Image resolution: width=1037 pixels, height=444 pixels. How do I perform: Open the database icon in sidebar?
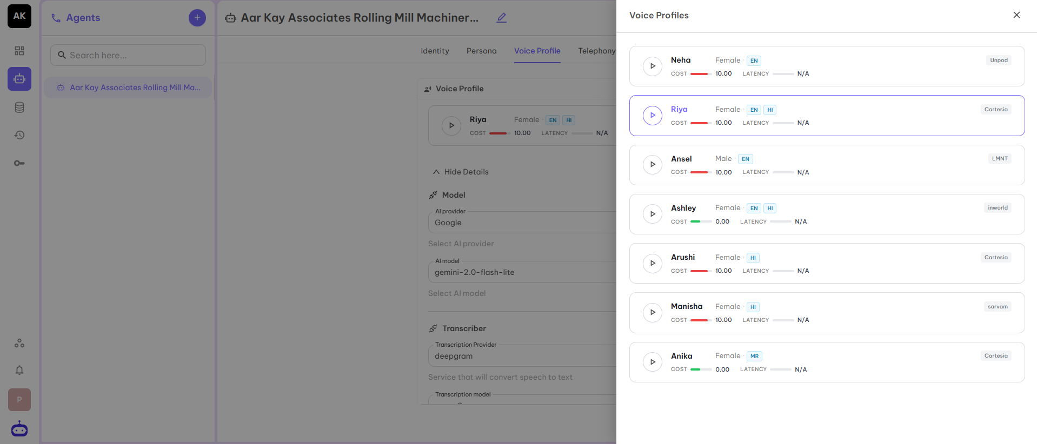coord(19,107)
